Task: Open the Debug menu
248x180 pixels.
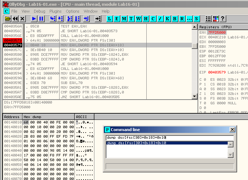Action: tap(40, 11)
